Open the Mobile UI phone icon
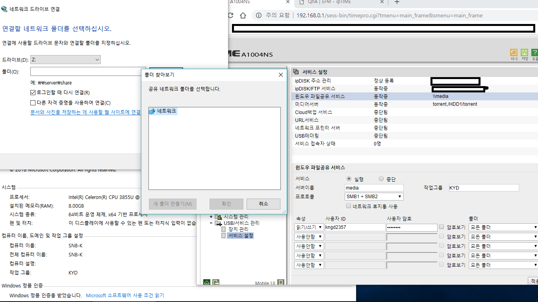 coord(280,282)
